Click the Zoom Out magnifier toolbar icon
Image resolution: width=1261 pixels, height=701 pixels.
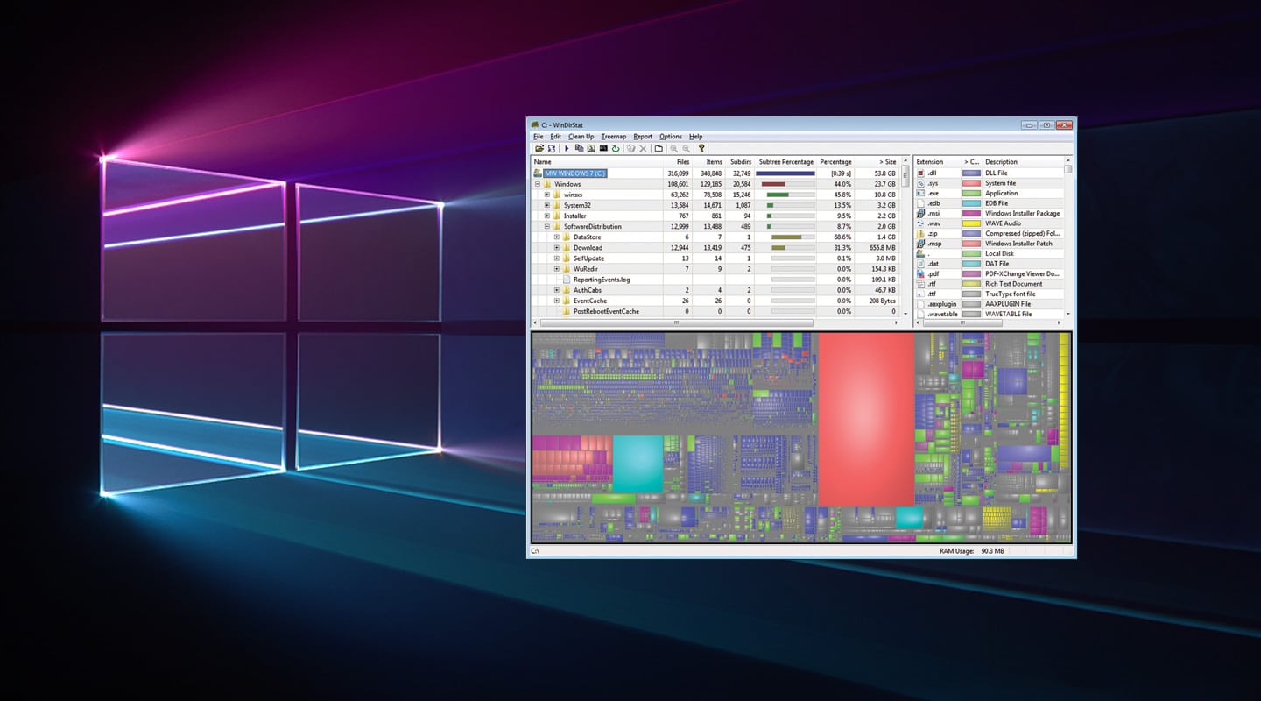point(686,148)
